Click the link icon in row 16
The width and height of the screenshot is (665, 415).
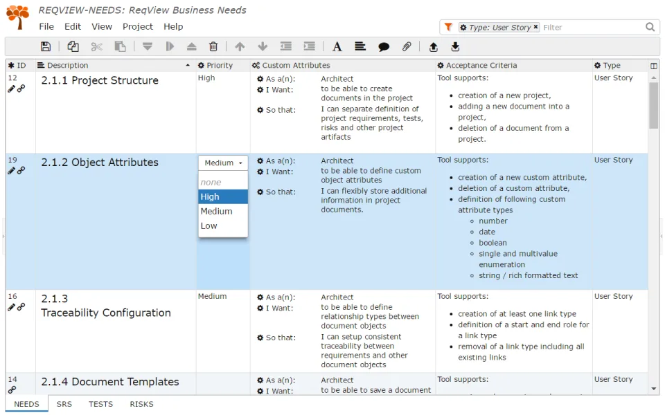pos(21,307)
